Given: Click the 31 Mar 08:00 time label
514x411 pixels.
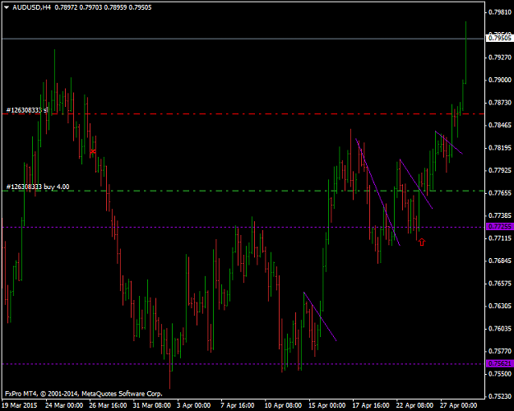Looking at the screenshot, I should click(152, 405).
